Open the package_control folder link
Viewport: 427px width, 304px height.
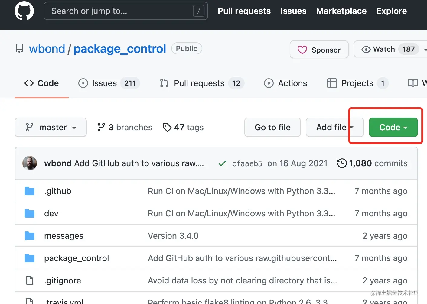tap(77, 258)
